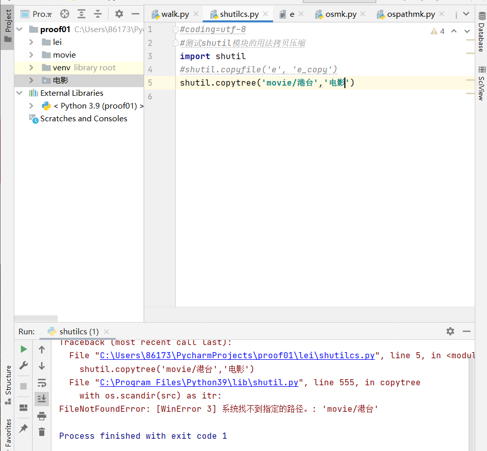This screenshot has height=451, width=487.
Task: Click Expand All in Project panel
Action: [x=82, y=14]
